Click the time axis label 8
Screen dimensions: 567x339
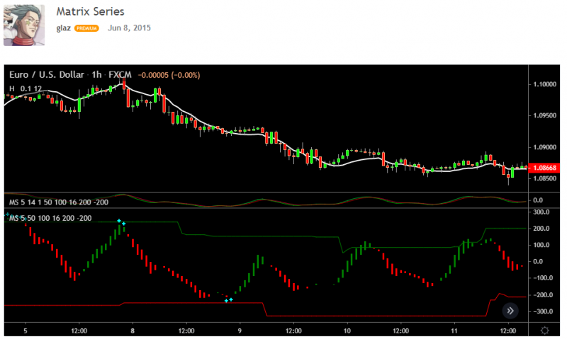pyautogui.click(x=133, y=331)
